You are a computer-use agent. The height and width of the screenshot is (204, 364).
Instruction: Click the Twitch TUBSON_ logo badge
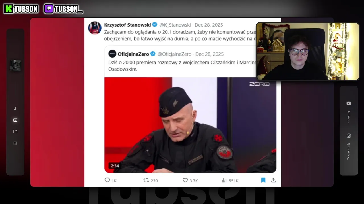[63, 9]
